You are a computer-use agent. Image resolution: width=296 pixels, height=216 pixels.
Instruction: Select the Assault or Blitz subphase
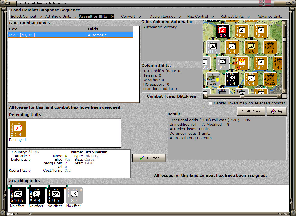pos(96,17)
